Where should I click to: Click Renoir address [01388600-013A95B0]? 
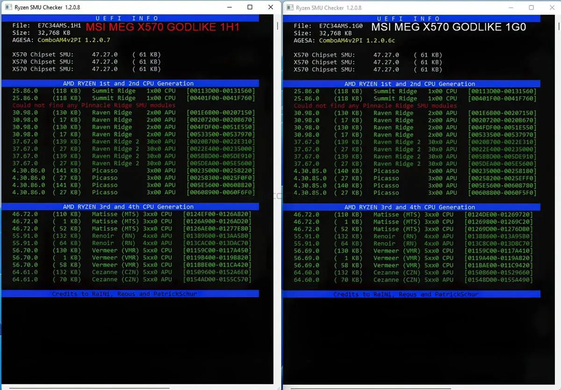pyautogui.click(x=498, y=236)
